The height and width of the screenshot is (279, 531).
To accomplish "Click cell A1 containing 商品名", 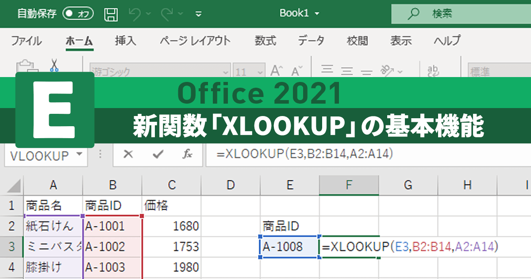I will pyautogui.click(x=53, y=205).
